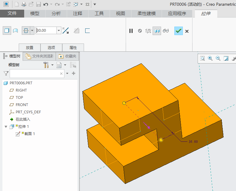Click the model tree filter funnel
This screenshot has height=191, width=236.
click(6, 73)
